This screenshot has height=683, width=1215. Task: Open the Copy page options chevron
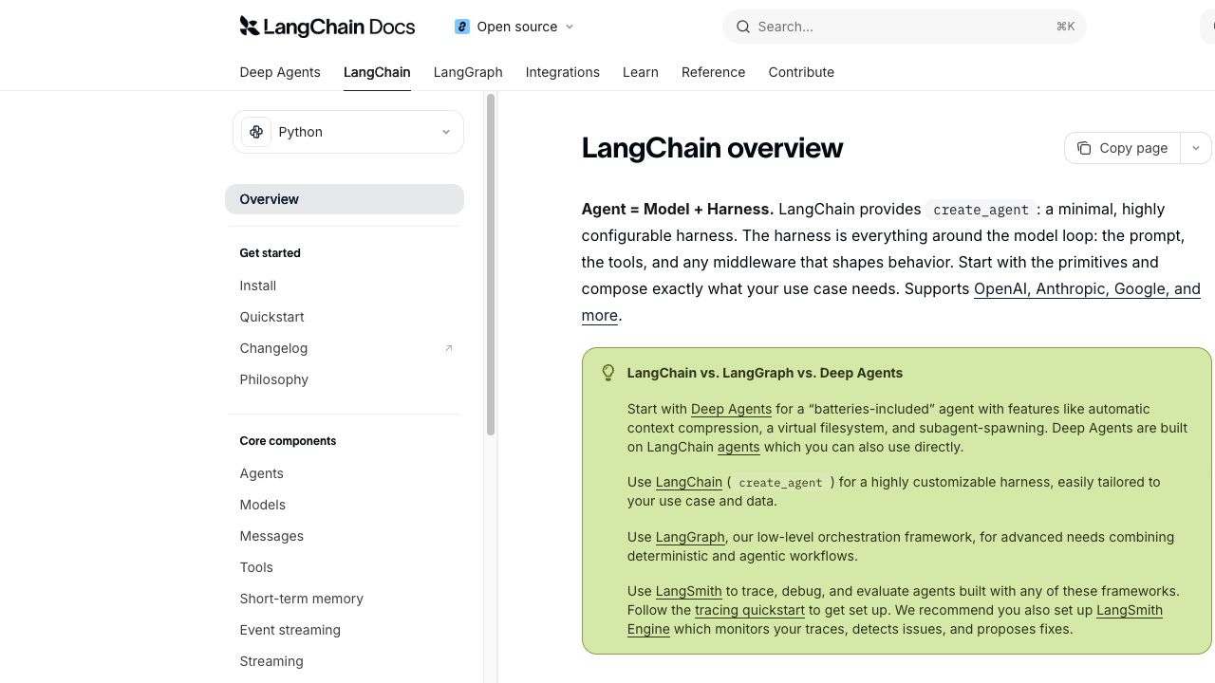(x=1196, y=148)
